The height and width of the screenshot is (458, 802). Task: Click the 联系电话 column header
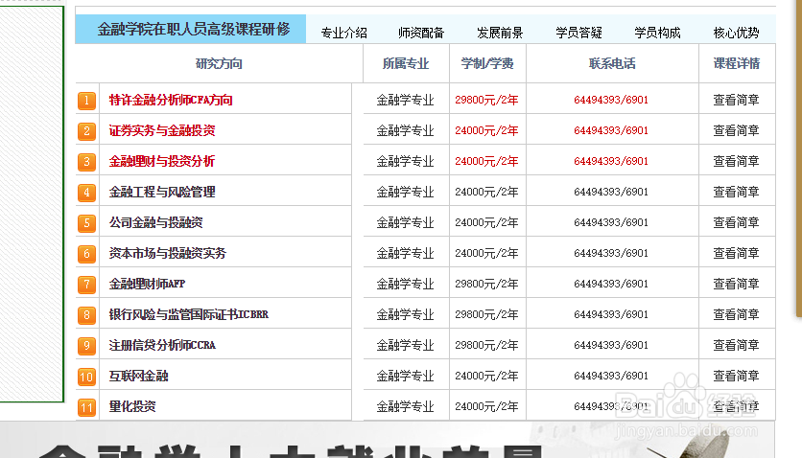pos(612,64)
